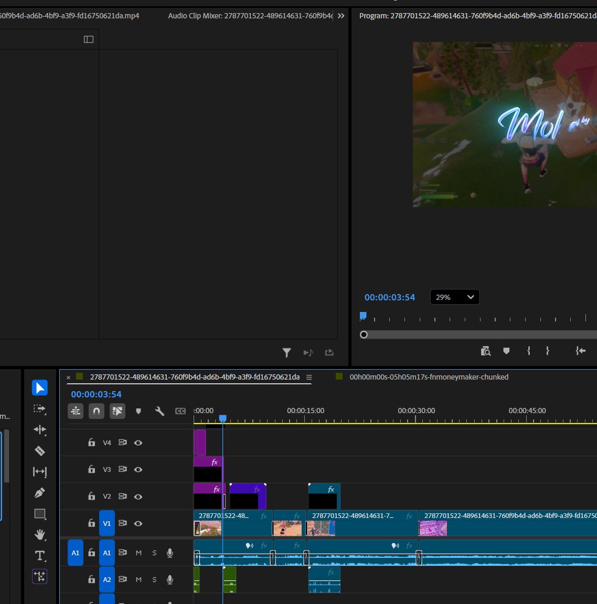Enable voice-over record on A2
This screenshot has height=604, width=597.
point(169,579)
